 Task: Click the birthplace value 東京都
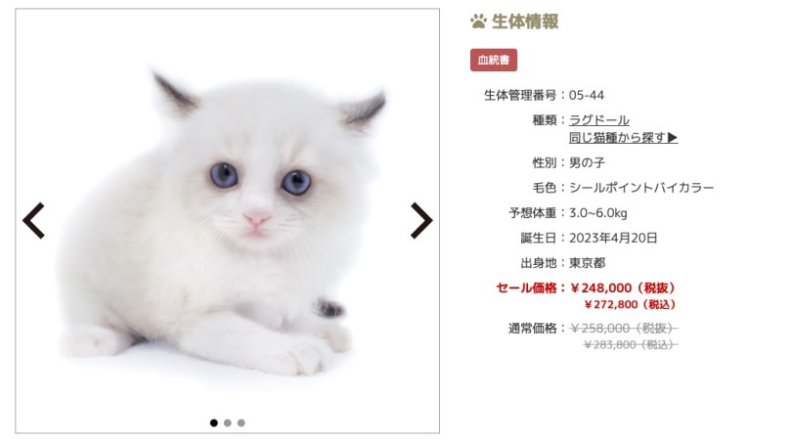pyautogui.click(x=587, y=263)
